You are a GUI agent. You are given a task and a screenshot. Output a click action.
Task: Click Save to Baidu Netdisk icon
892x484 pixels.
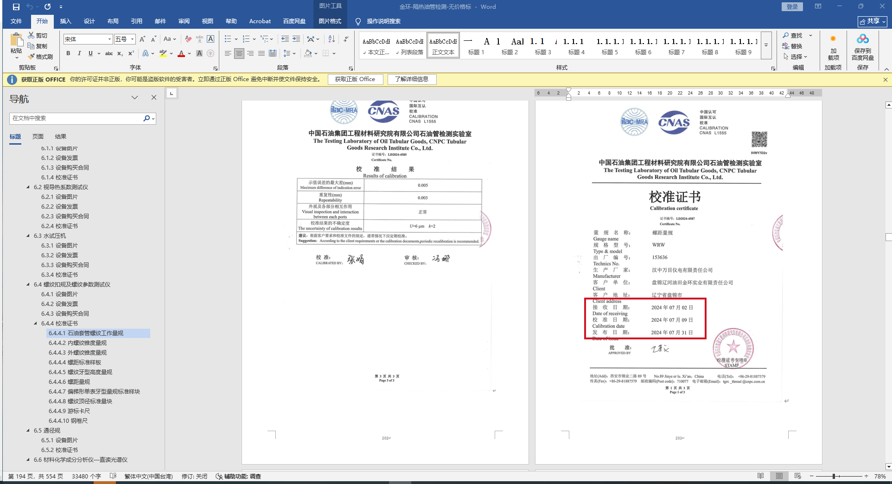coord(862,46)
